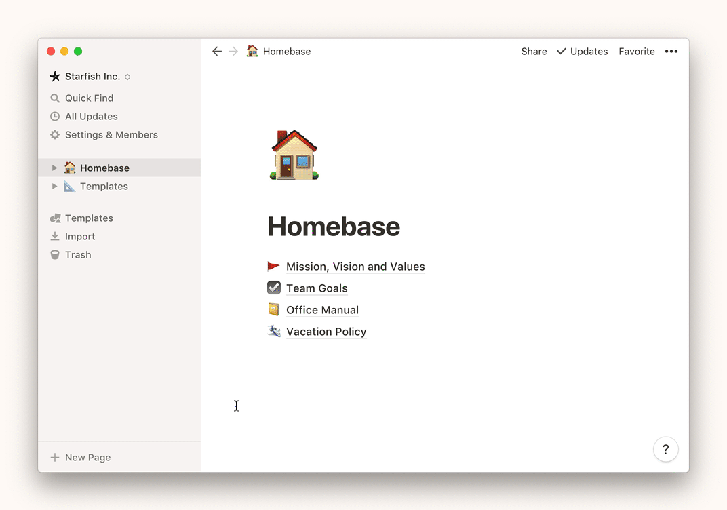727x510 pixels.
Task: Click the large house page icon
Action: 294,155
